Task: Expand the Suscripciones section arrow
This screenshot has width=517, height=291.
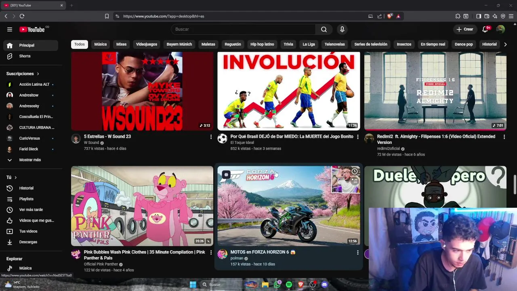Action: (38, 74)
